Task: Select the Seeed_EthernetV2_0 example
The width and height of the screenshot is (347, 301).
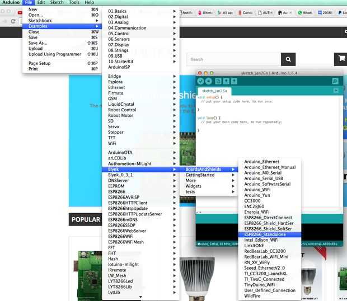Action: tap(270, 268)
